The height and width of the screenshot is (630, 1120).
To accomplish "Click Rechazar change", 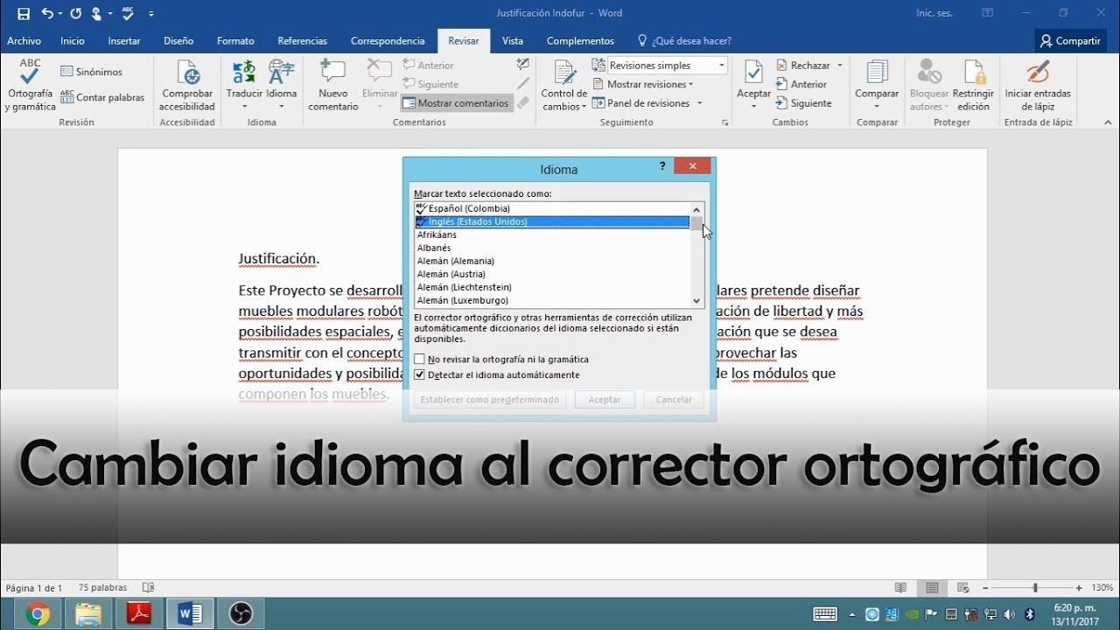I will click(x=803, y=66).
